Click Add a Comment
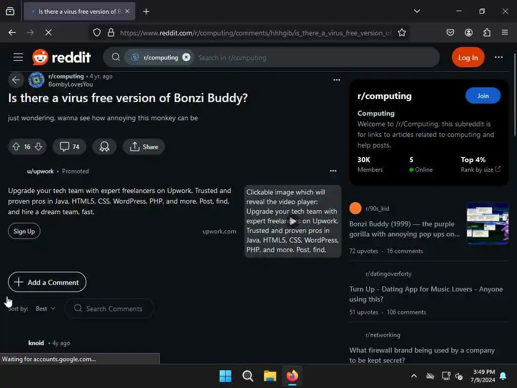The height and width of the screenshot is (388, 517). [47, 282]
